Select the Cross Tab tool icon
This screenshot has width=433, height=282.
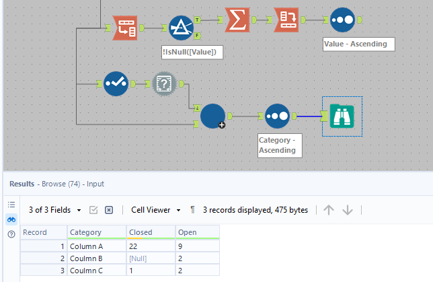(x=286, y=20)
